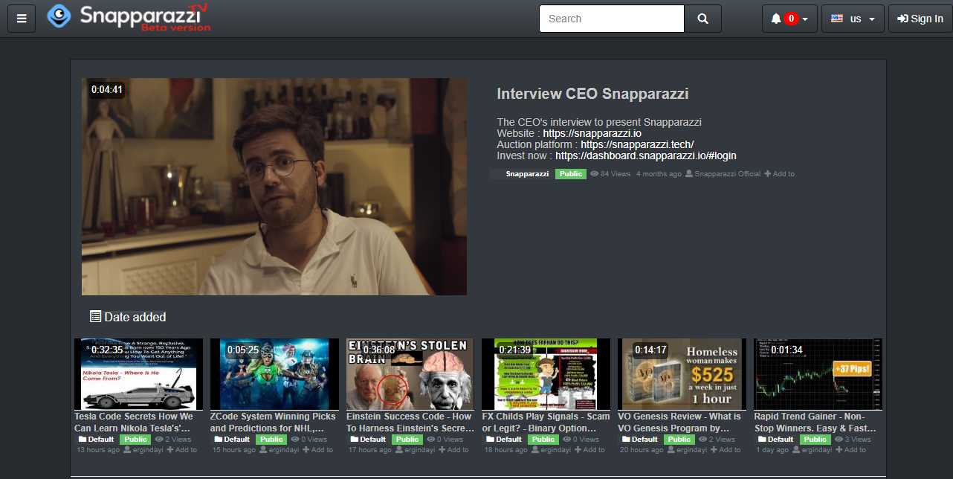Screen dimensions: 953x479
Task: Click the Sign In button
Action: point(920,19)
